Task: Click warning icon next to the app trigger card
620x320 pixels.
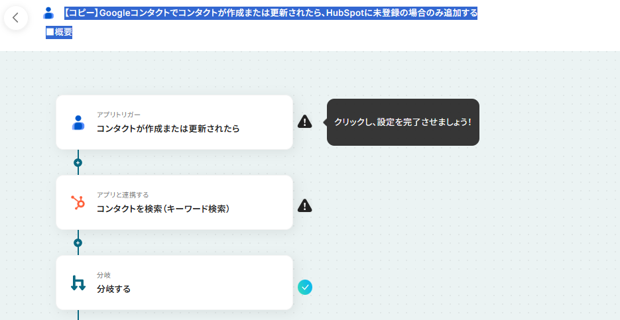Action: [304, 122]
